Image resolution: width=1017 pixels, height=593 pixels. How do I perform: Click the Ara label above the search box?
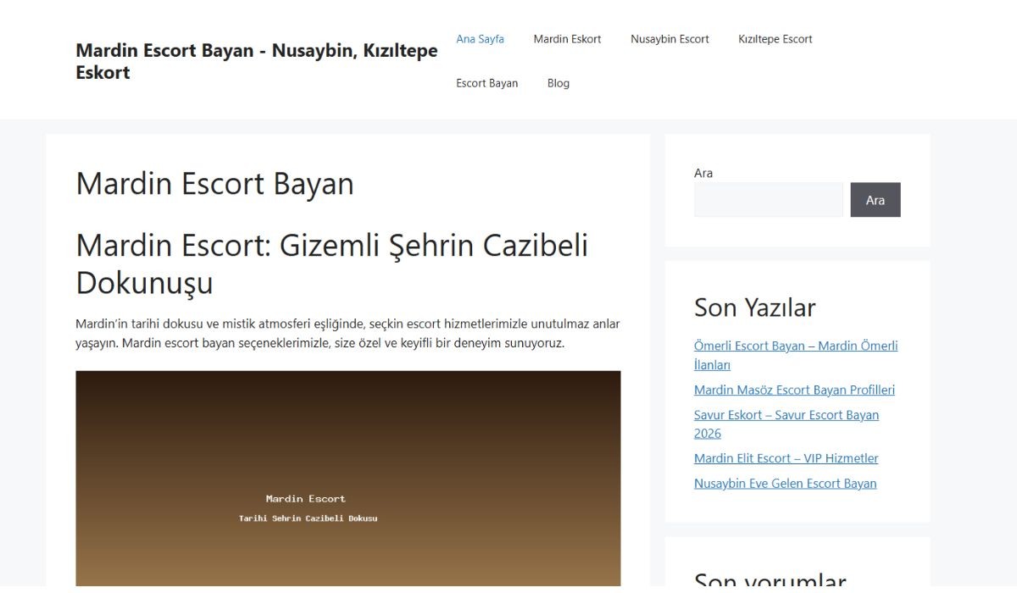(x=703, y=173)
